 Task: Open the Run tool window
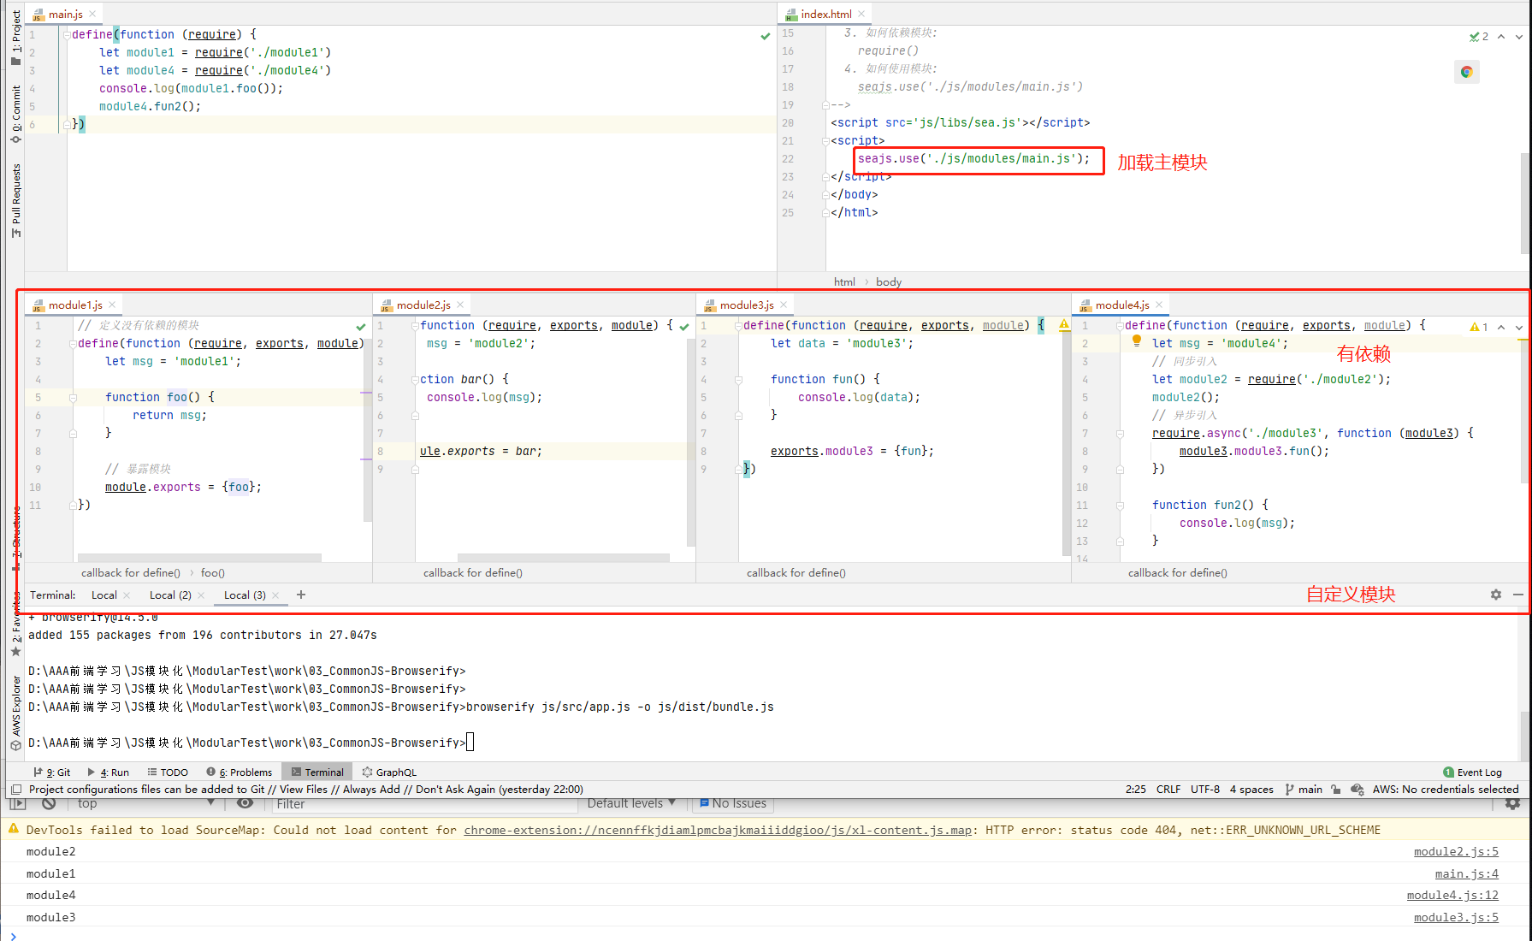point(109,772)
